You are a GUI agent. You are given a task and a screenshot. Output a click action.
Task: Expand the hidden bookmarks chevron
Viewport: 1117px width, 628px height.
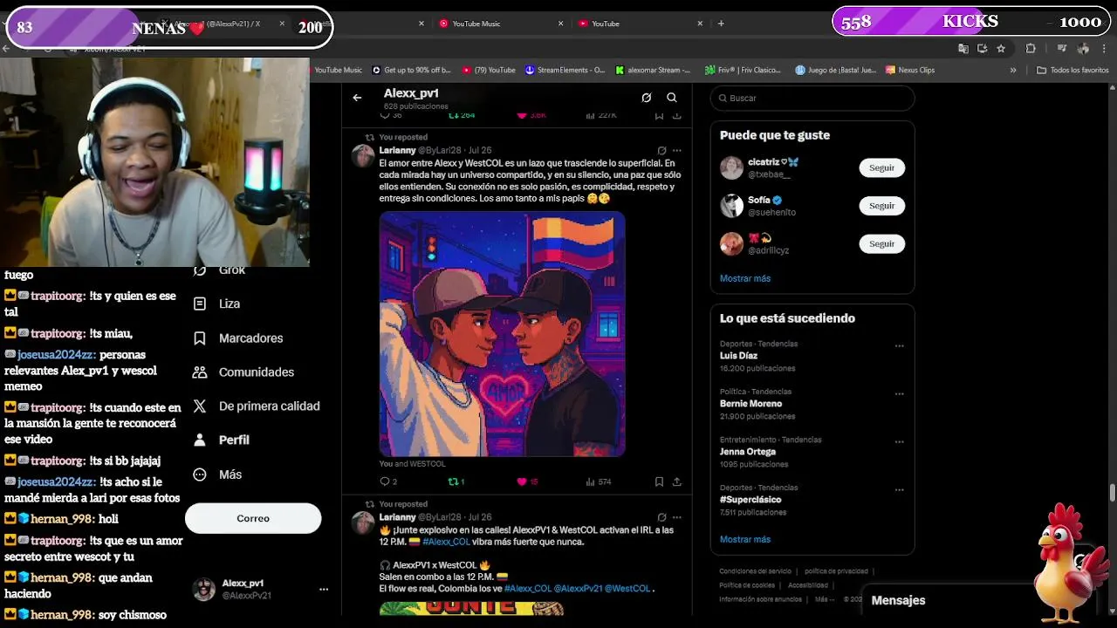tap(1013, 70)
